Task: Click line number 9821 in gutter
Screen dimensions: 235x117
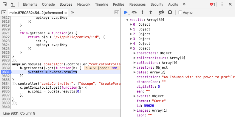Action: (x=6, y=33)
